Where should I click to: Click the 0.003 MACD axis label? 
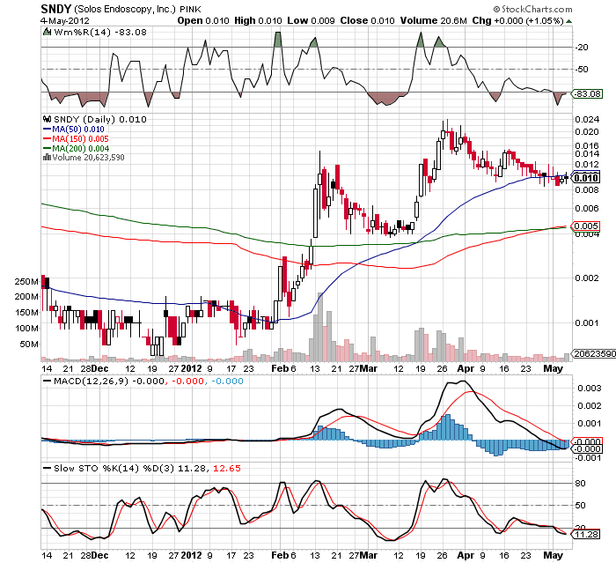[x=590, y=389]
